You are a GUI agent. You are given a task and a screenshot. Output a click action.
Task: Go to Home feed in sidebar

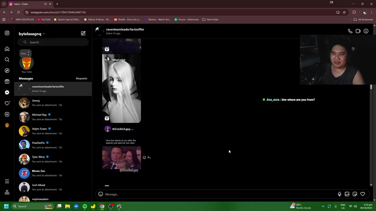[7, 49]
